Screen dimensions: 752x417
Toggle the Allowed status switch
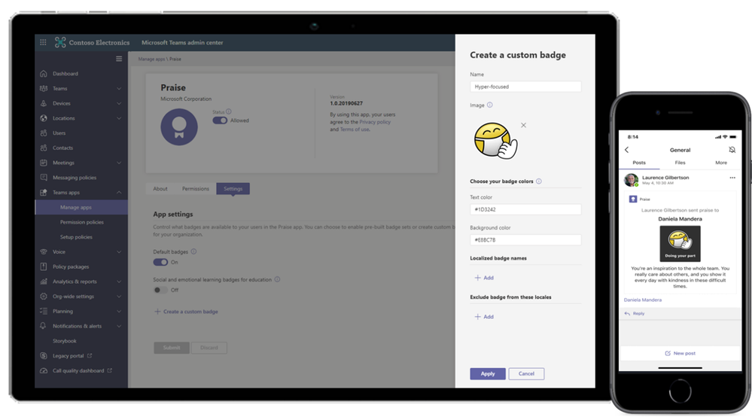[220, 120]
